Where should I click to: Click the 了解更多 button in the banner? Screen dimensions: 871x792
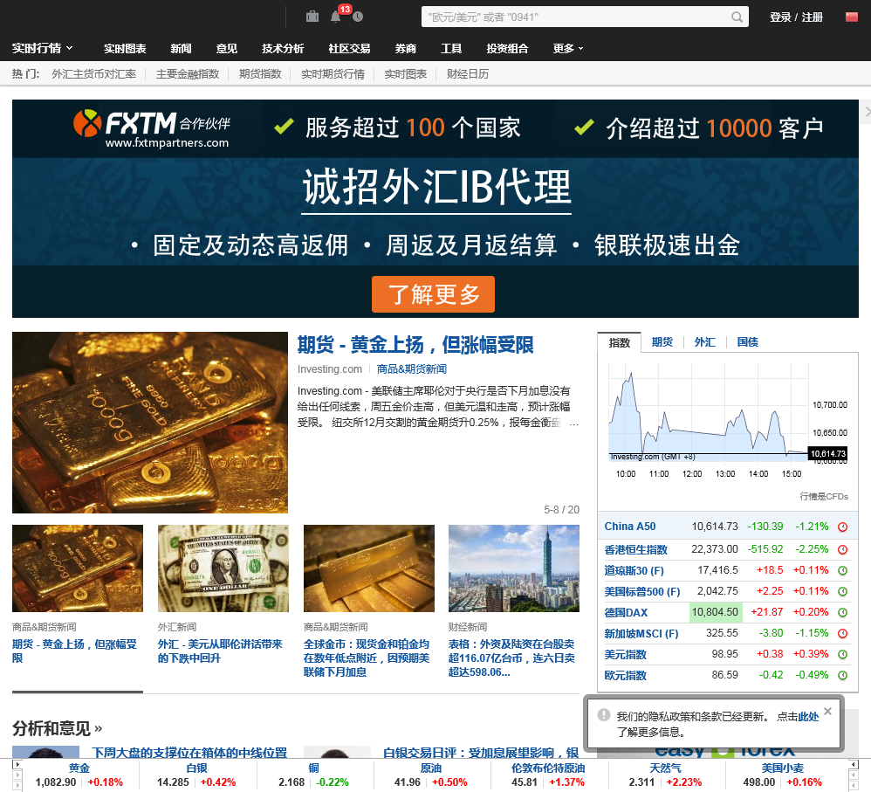[433, 294]
